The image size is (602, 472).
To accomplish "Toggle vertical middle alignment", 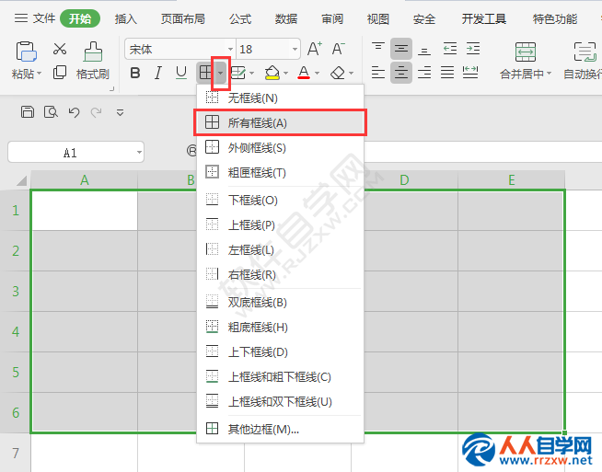I will click(x=401, y=49).
